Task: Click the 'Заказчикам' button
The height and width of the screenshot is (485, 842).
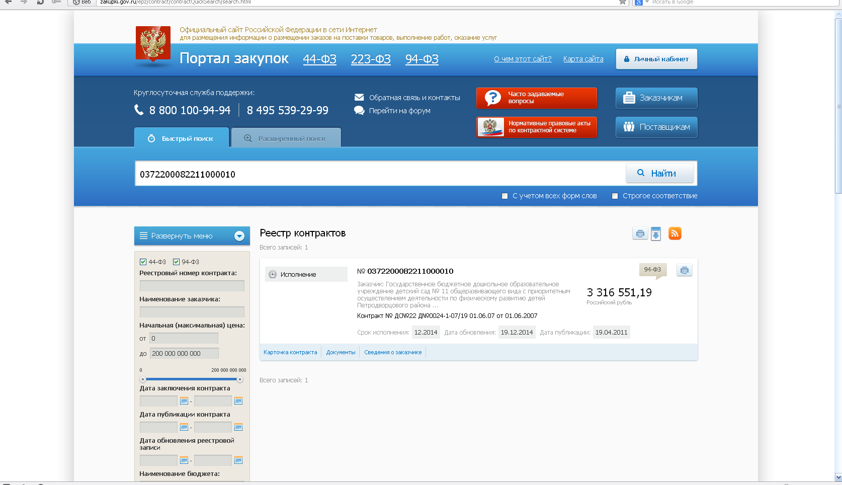Action: point(656,98)
